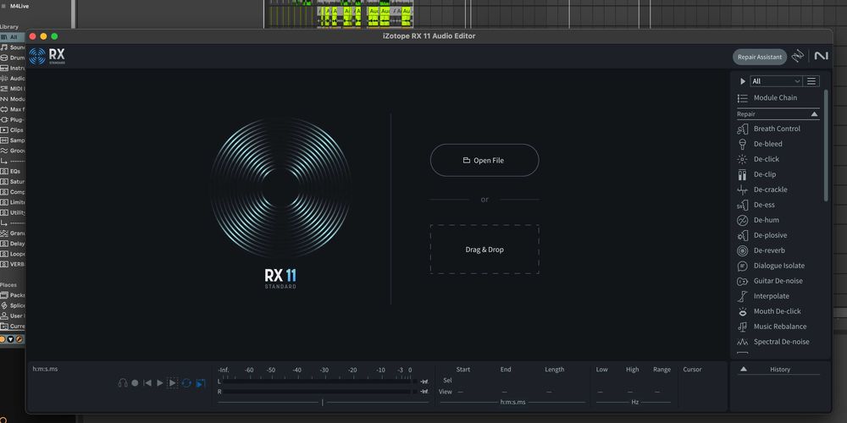Click the History panel title
The height and width of the screenshot is (423, 847).
780,370
